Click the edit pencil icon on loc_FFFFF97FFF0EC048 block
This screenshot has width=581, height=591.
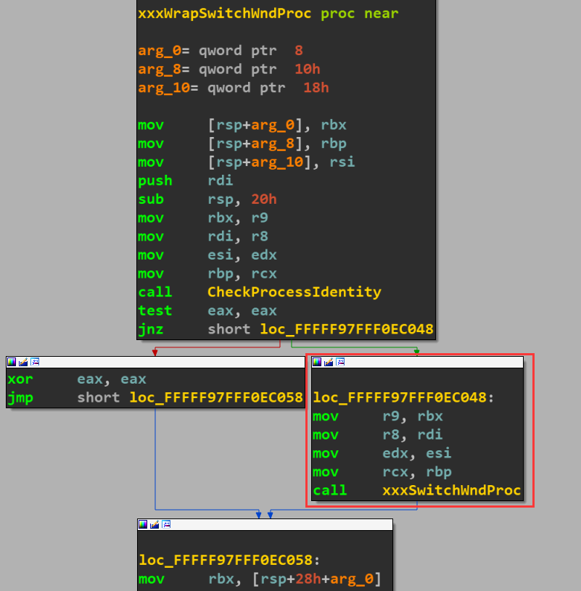[329, 362]
